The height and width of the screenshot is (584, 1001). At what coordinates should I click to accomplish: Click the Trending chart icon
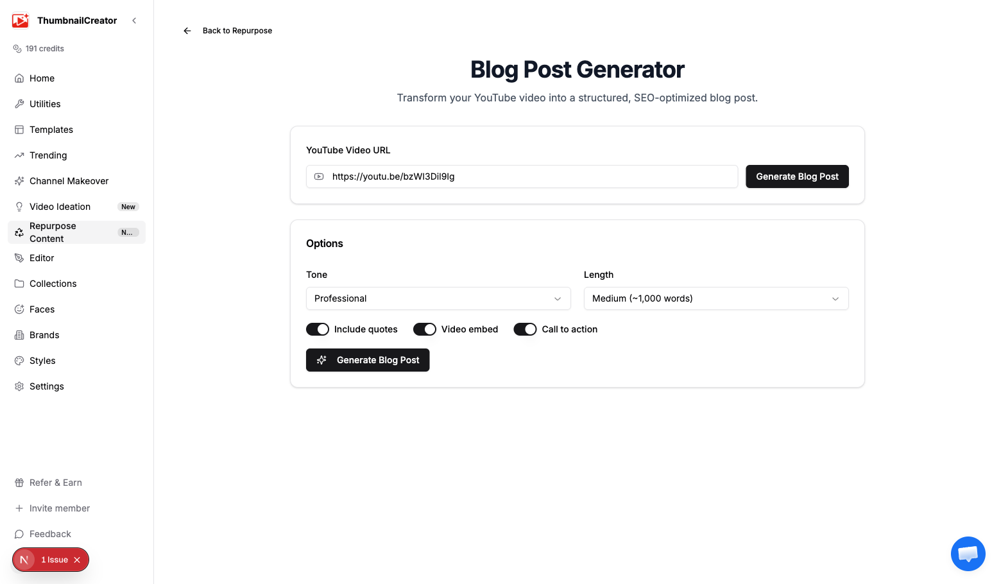click(x=19, y=155)
